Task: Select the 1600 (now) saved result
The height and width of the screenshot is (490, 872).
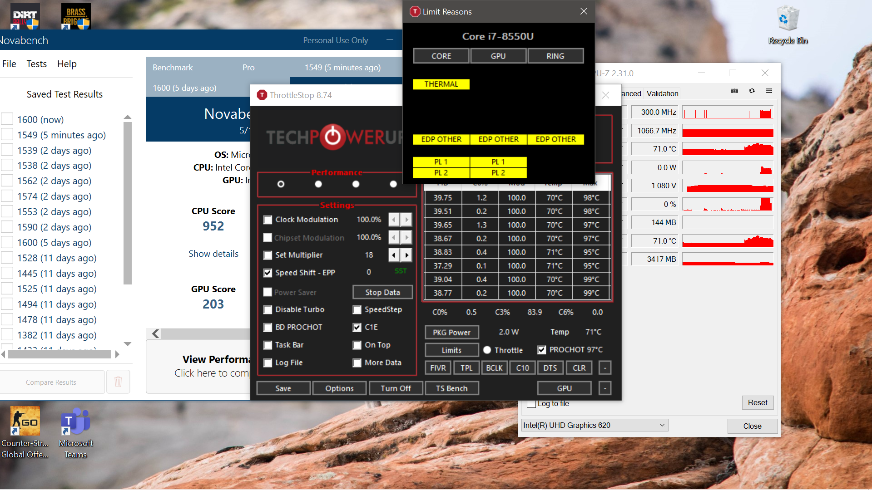Action: [40, 119]
